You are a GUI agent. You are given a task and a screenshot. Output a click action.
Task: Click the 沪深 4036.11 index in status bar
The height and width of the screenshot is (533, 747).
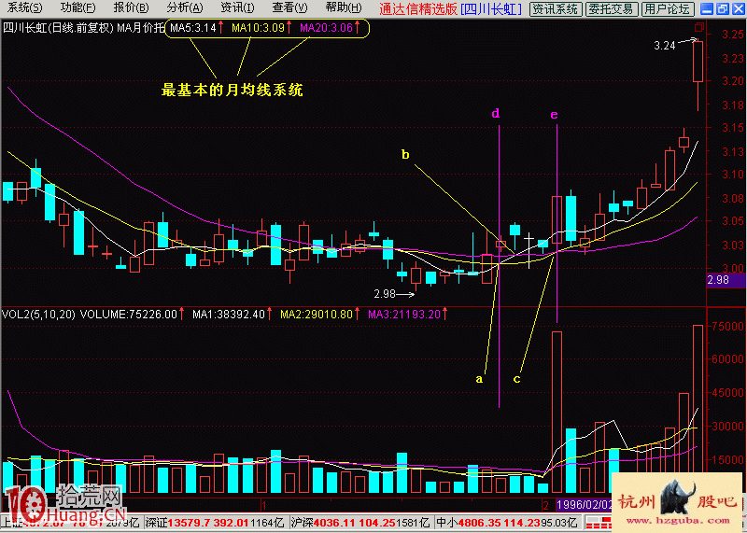coord(359,522)
